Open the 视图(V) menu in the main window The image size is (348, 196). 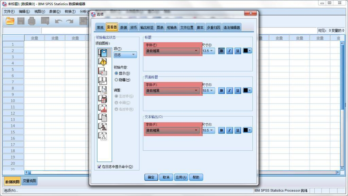click(40, 12)
